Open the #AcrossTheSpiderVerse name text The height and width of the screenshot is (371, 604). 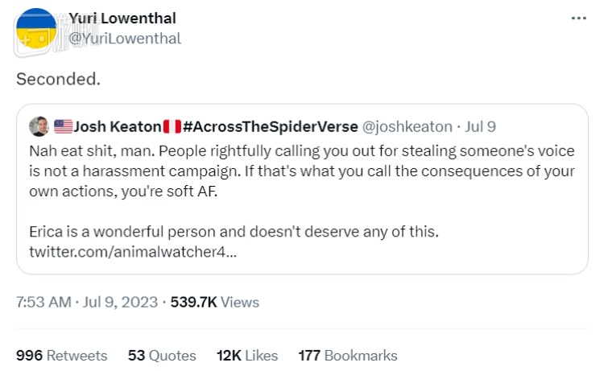pos(271,126)
